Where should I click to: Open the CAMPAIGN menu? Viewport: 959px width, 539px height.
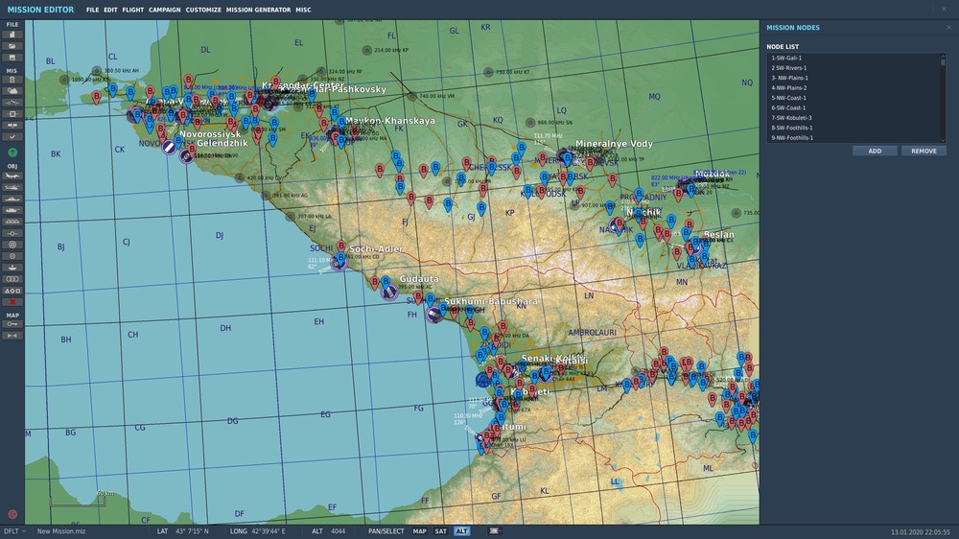164,10
